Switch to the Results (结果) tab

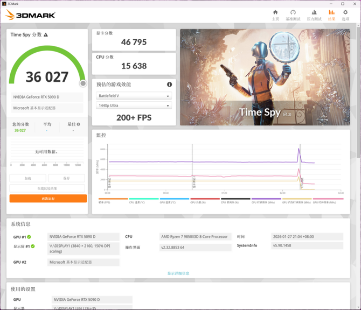pos(331,15)
